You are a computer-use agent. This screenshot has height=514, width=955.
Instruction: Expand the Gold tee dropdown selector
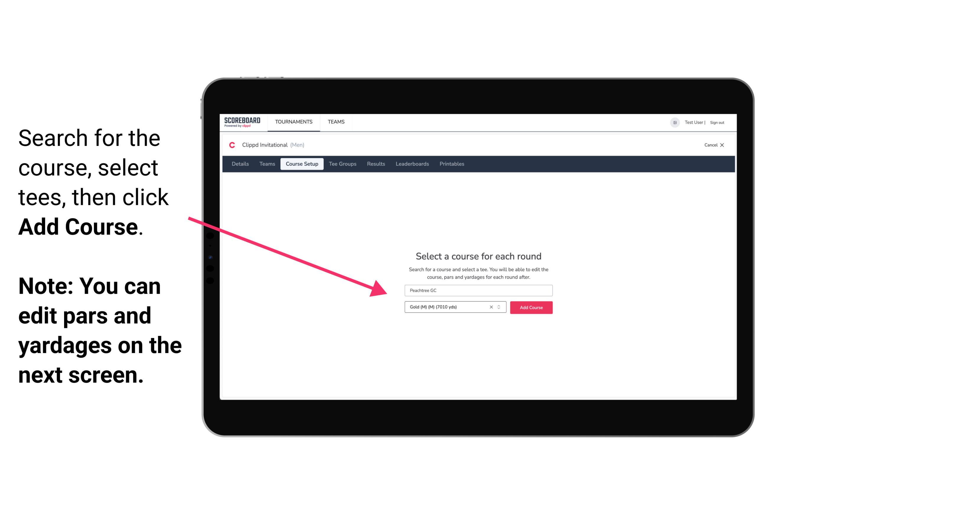coord(500,307)
